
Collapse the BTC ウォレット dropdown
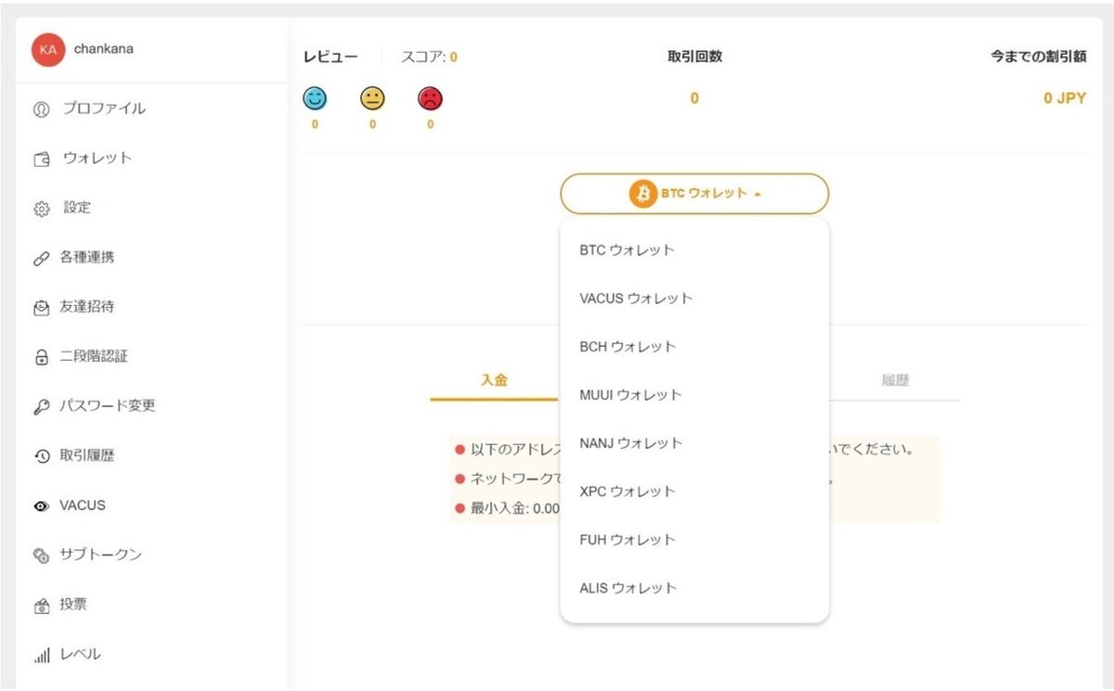coord(693,194)
